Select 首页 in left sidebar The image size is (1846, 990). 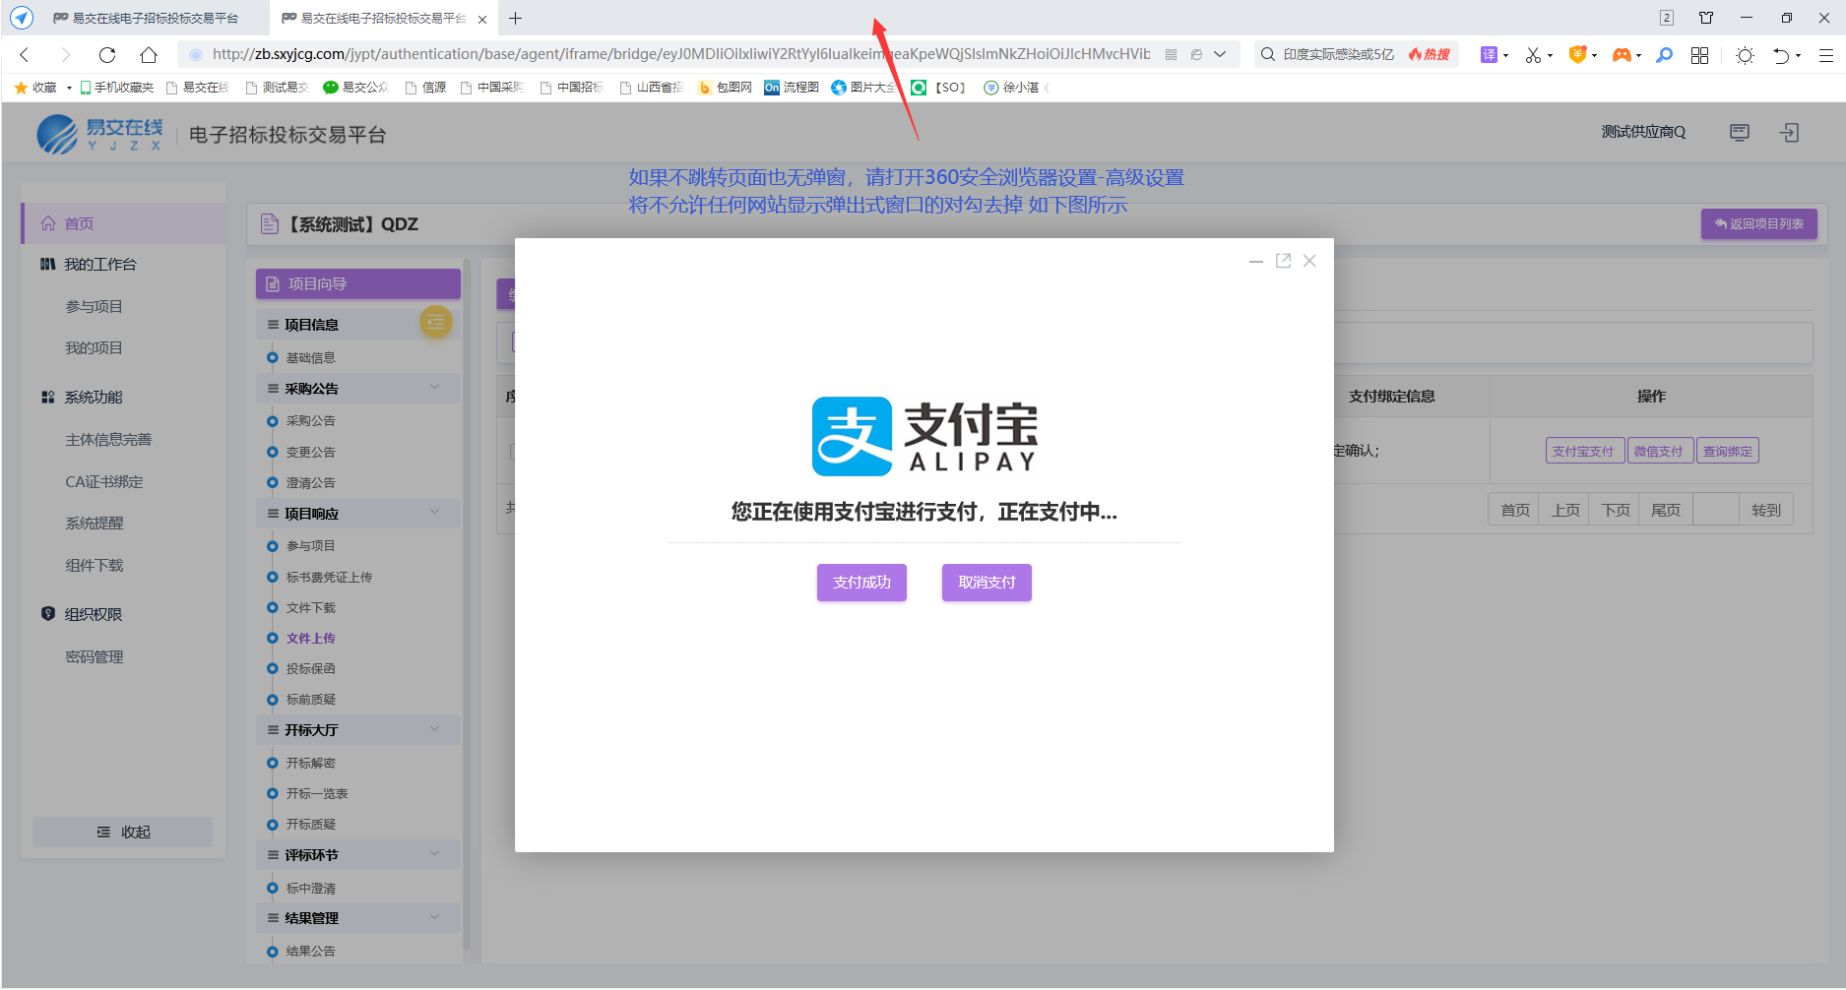(x=124, y=223)
